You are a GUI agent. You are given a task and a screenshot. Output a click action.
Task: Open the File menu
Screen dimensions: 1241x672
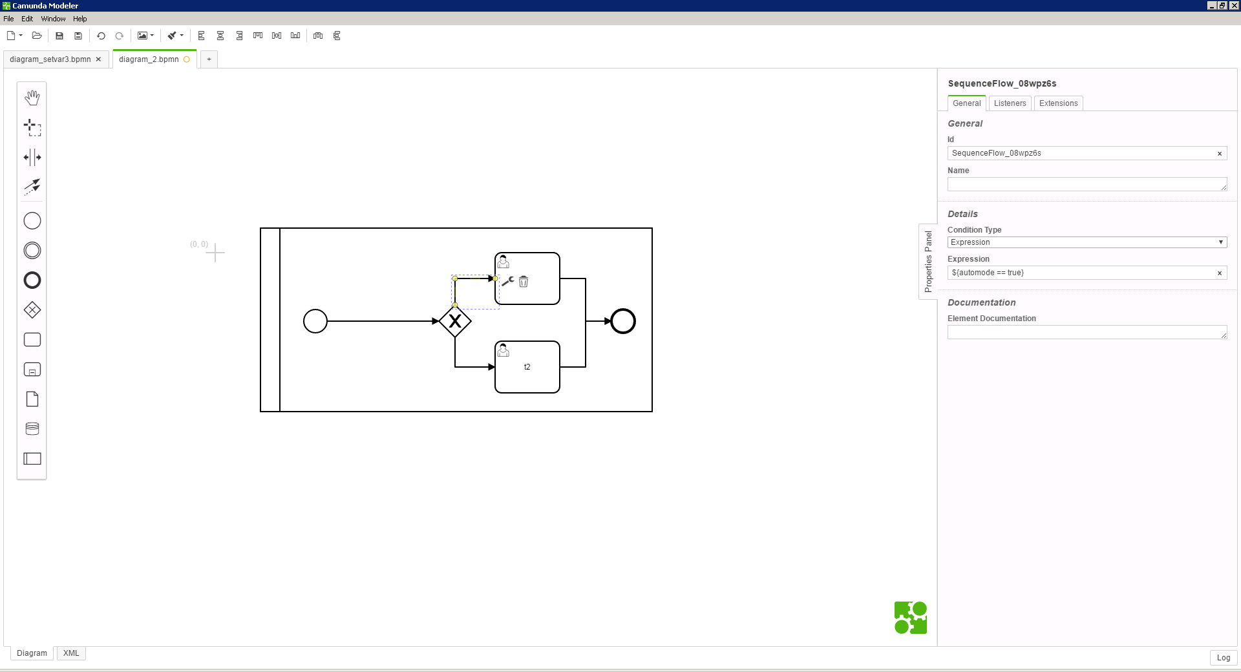[8, 19]
